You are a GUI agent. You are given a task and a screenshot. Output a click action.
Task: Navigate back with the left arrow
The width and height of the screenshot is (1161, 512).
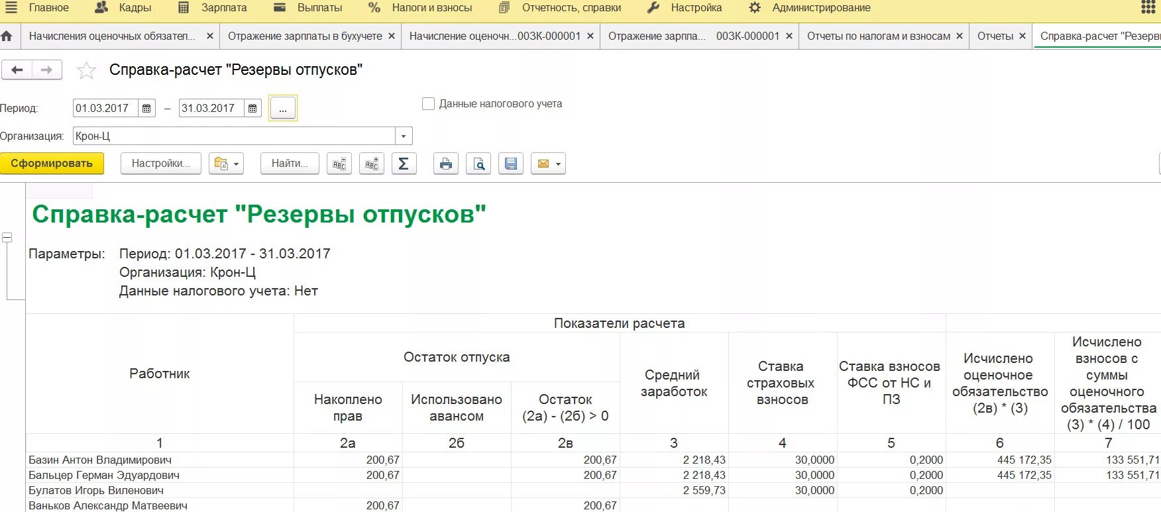[x=17, y=70]
